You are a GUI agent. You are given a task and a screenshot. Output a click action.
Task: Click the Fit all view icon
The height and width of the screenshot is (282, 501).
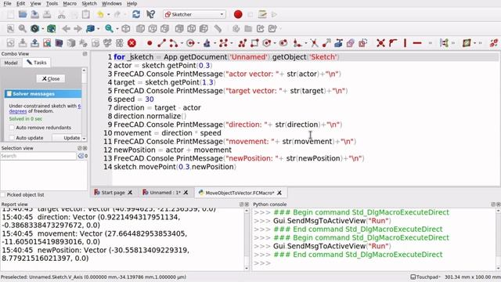tap(10, 29)
